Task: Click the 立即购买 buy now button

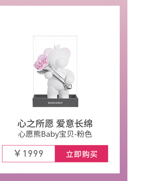Action: (x=81, y=154)
